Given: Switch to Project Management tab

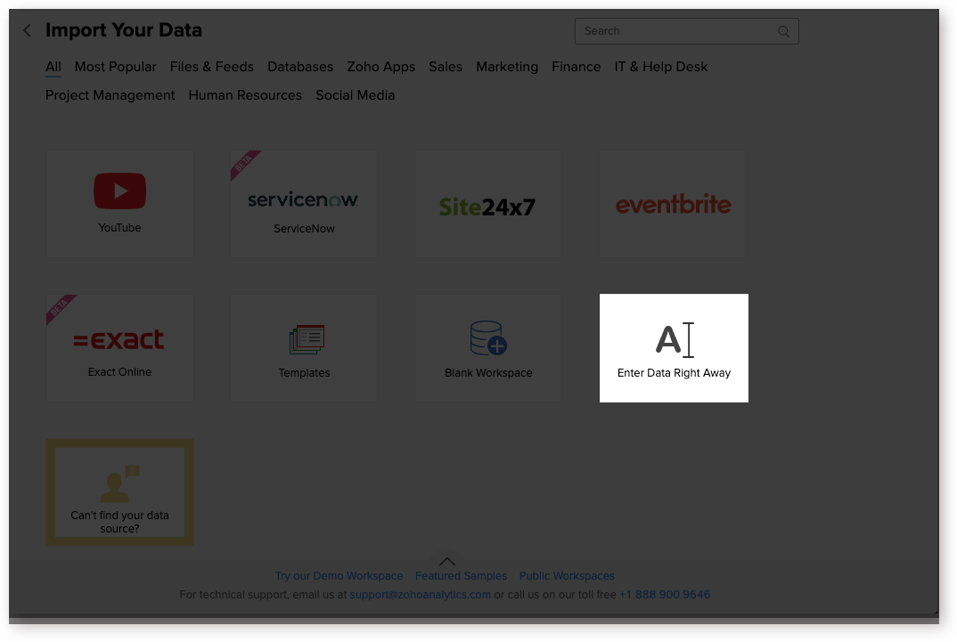Looking at the screenshot, I should pos(110,95).
